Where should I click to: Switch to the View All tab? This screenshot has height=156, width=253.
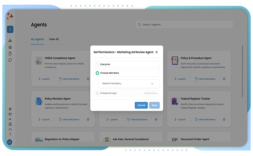point(54,39)
